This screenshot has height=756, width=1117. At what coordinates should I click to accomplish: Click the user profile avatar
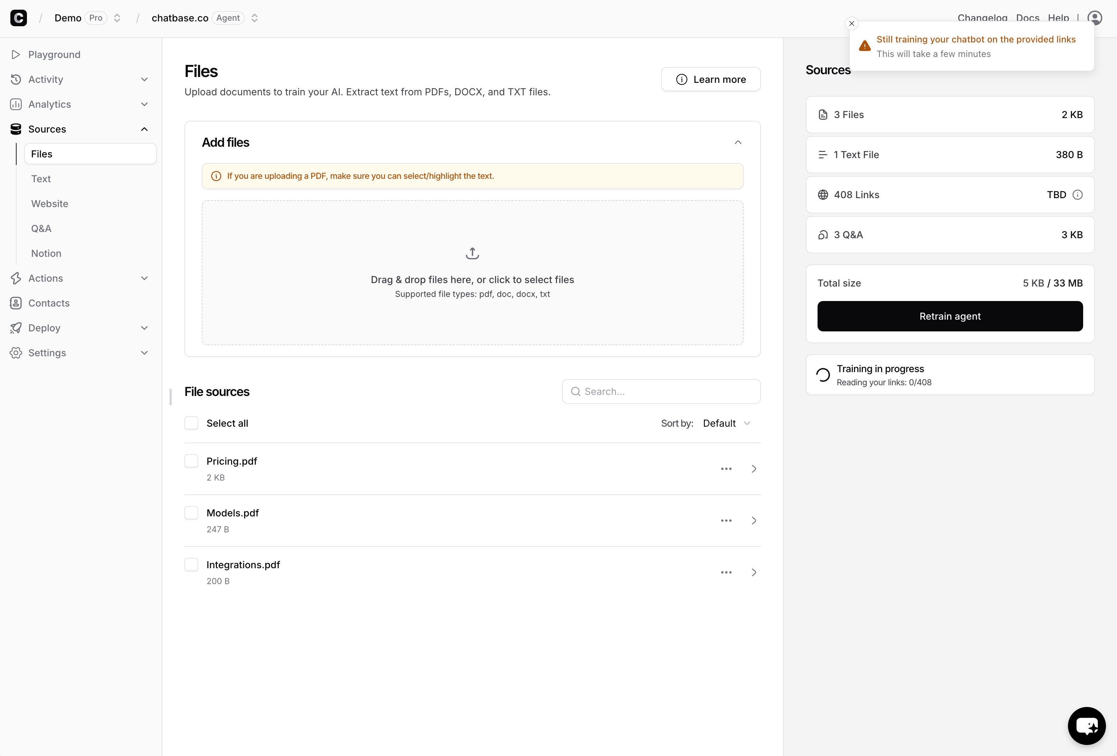tap(1095, 17)
